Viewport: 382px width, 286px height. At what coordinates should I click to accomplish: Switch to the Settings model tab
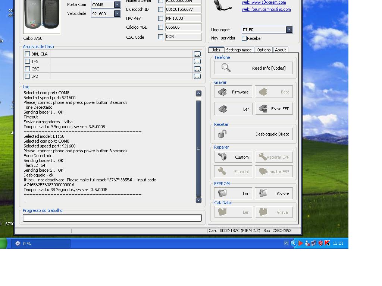coord(239,50)
